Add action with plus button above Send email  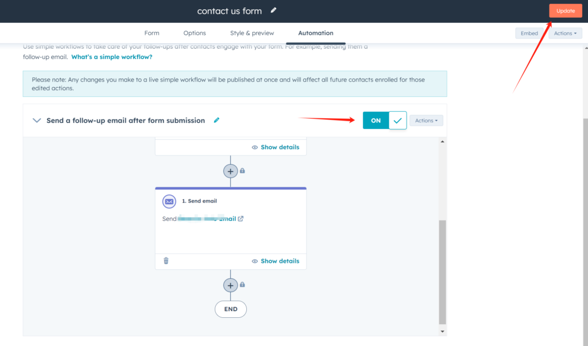pos(230,171)
